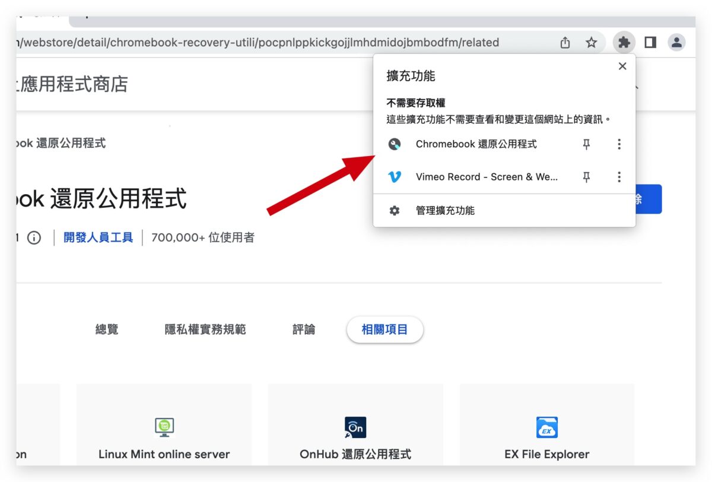Switch to the 相關項目 tab
Image resolution: width=712 pixels, height=482 pixels.
tap(385, 329)
